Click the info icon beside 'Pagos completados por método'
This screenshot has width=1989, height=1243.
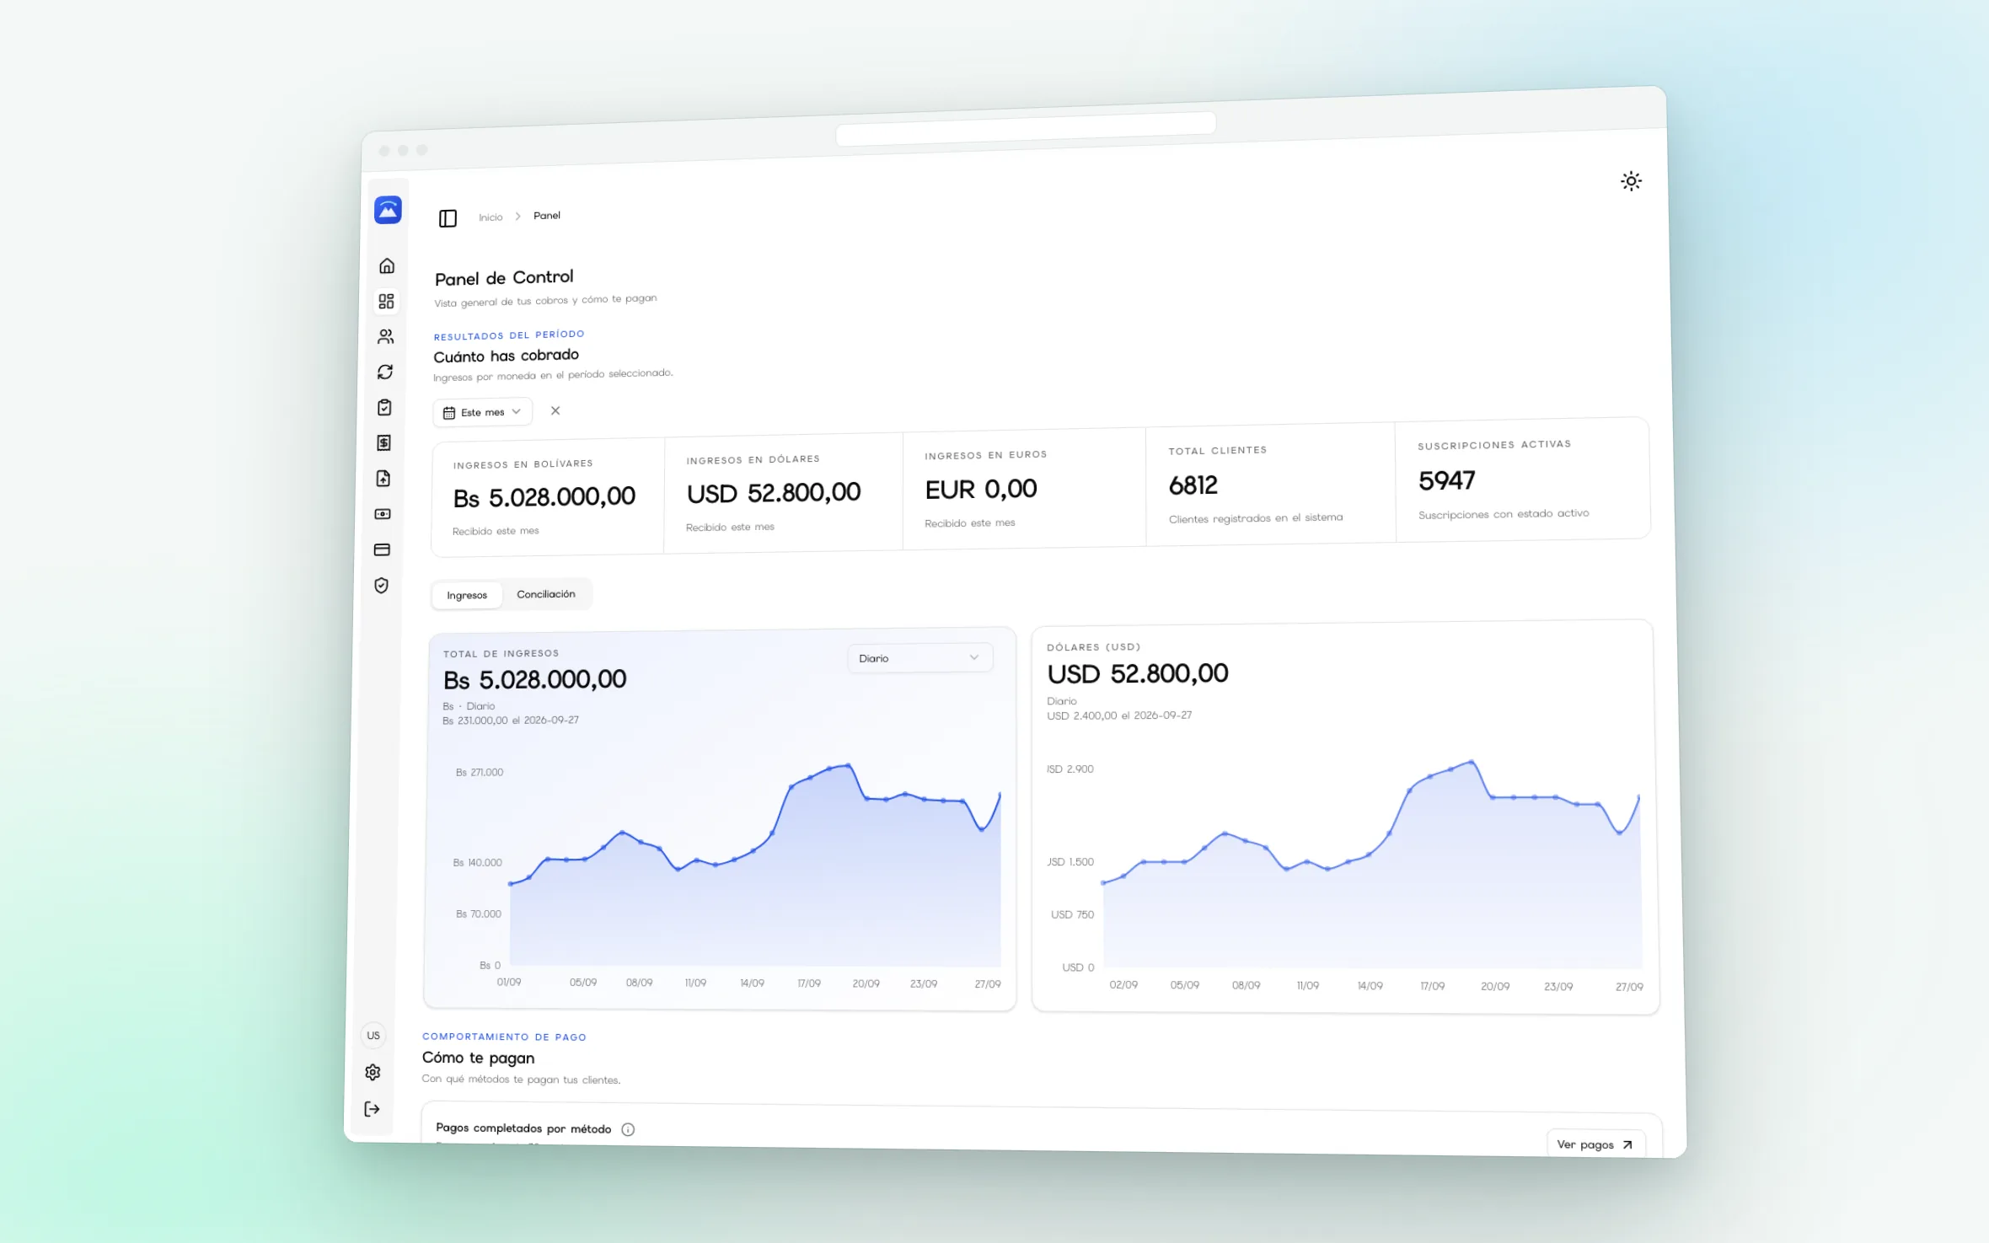[628, 1129]
